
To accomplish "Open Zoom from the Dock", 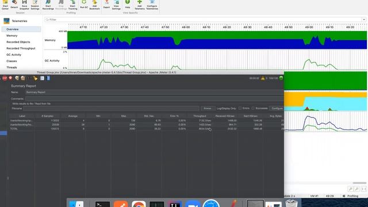I will tap(193, 204).
